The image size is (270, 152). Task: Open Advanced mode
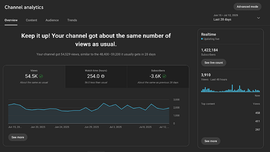(247, 7)
